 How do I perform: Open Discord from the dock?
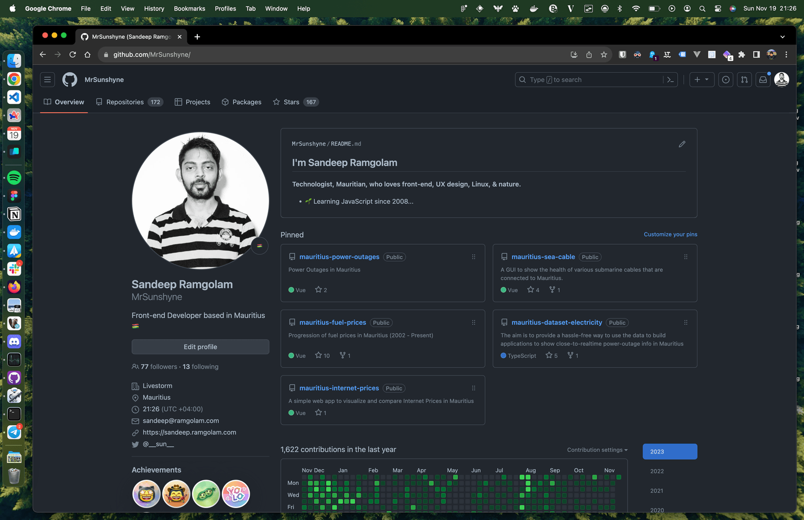[14, 341]
